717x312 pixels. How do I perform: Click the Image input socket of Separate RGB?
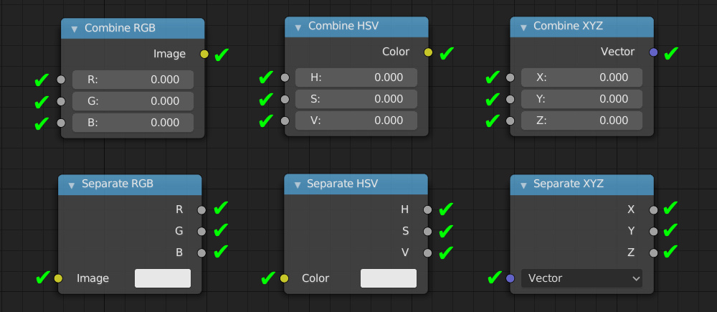(x=58, y=278)
